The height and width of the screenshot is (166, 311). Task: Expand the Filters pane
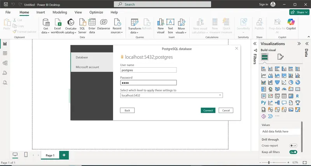[255, 44]
